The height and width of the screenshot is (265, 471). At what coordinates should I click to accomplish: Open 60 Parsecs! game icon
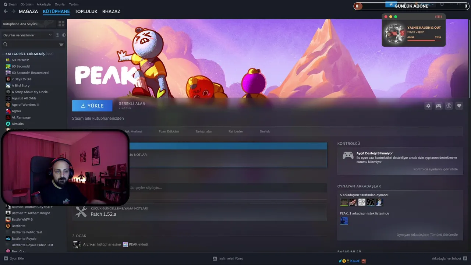pos(8,60)
